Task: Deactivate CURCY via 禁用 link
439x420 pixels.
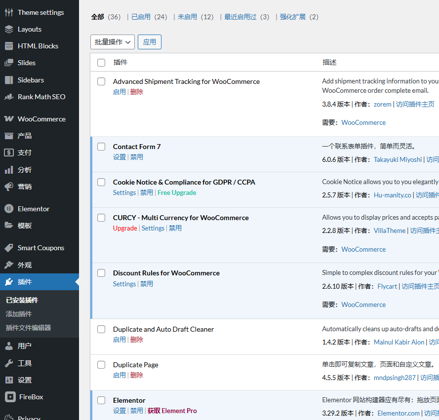Action: (175, 228)
